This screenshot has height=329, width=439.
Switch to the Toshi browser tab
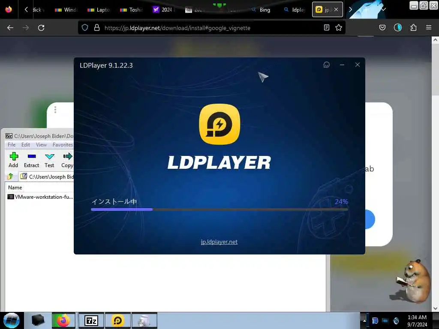tap(131, 10)
